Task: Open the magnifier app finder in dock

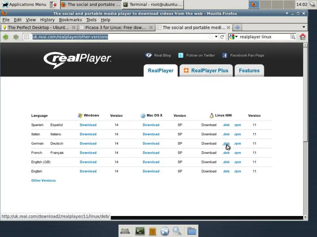Action: pyautogui.click(x=177, y=231)
